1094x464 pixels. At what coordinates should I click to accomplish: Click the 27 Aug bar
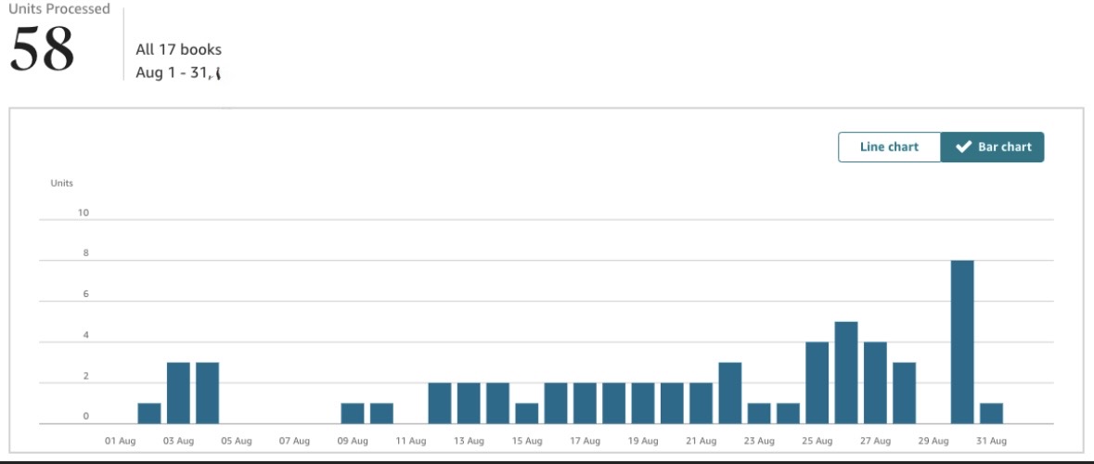pos(876,383)
